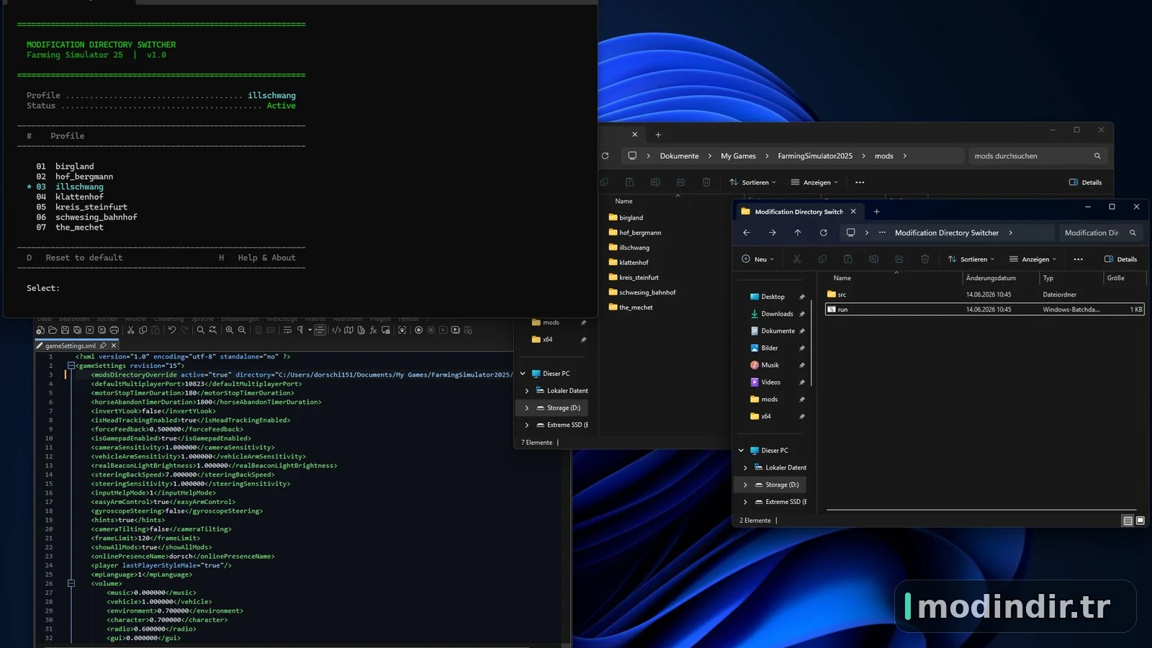The width and height of the screenshot is (1152, 648).
Task: Toggle Folder as Workspace in Notepad++
Action: (x=386, y=330)
